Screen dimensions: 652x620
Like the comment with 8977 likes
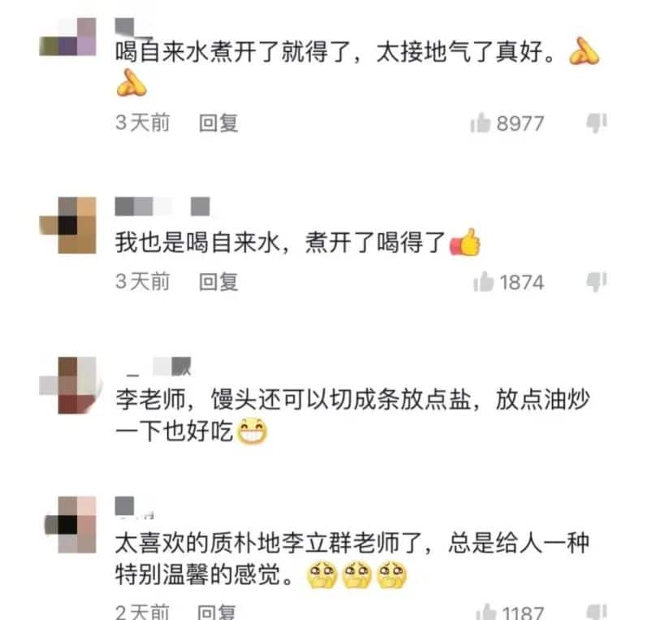point(481,124)
